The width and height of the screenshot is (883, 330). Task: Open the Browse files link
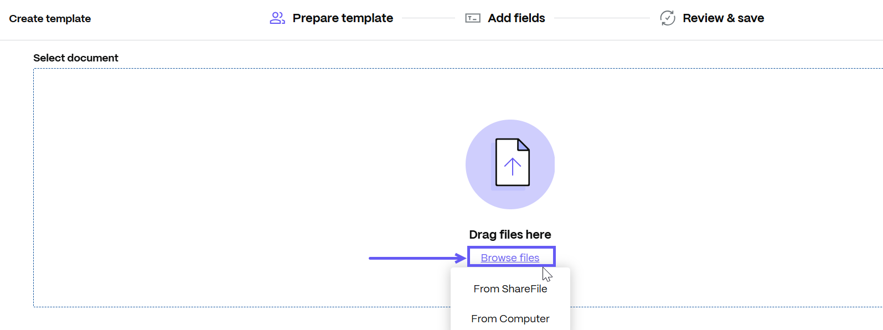pyautogui.click(x=510, y=258)
